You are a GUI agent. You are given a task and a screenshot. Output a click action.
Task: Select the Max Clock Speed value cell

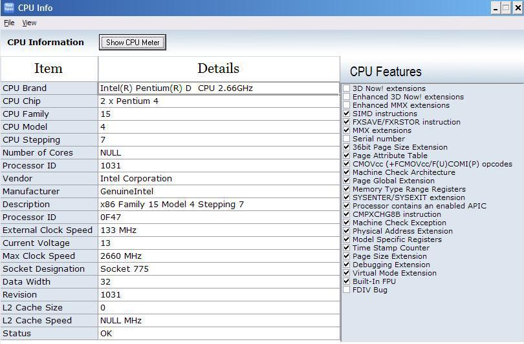coord(219,256)
